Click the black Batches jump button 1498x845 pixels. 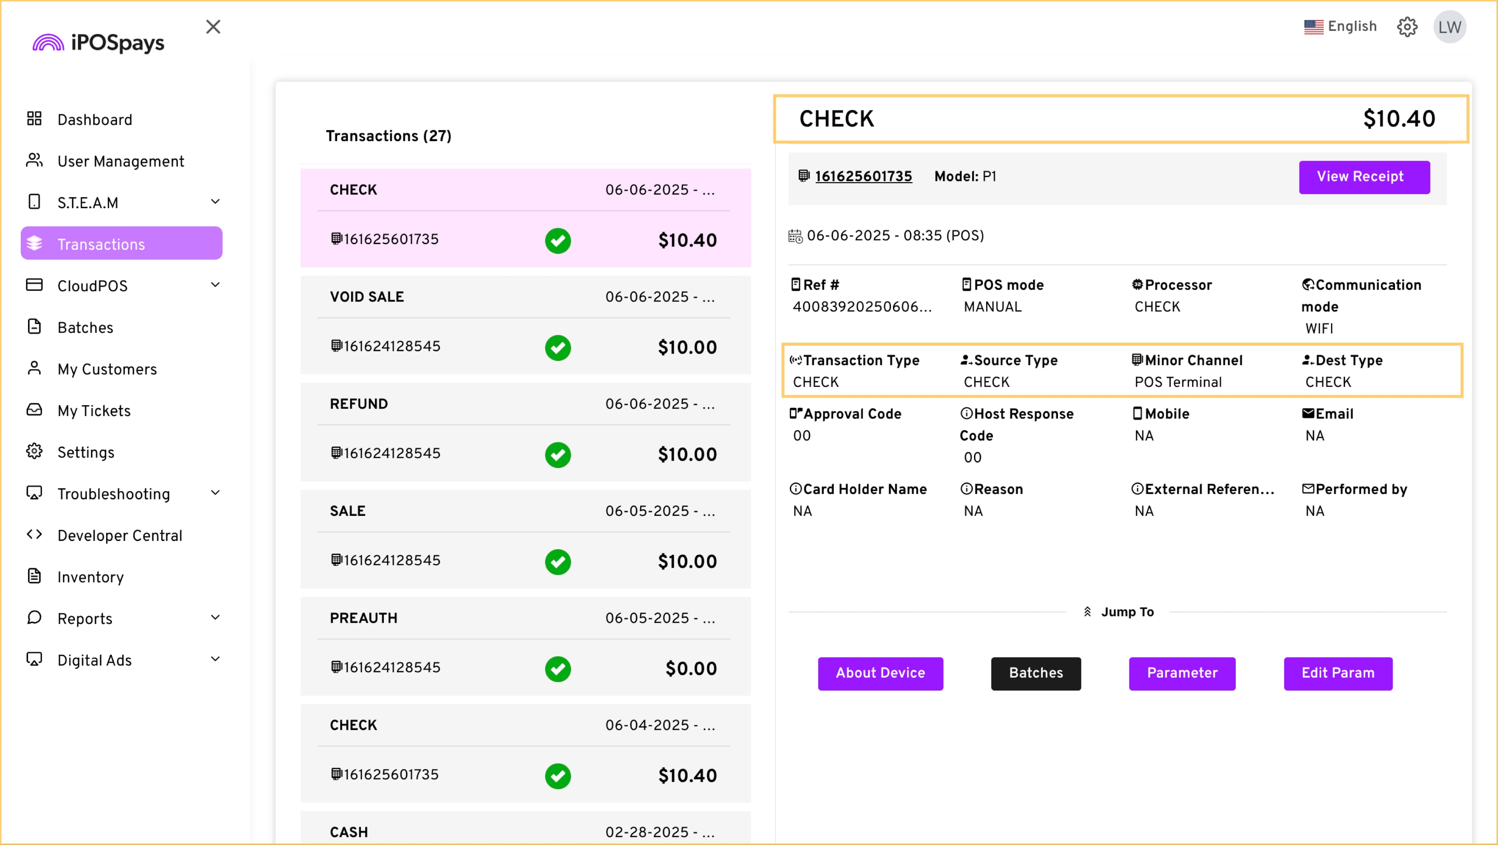pyautogui.click(x=1036, y=673)
